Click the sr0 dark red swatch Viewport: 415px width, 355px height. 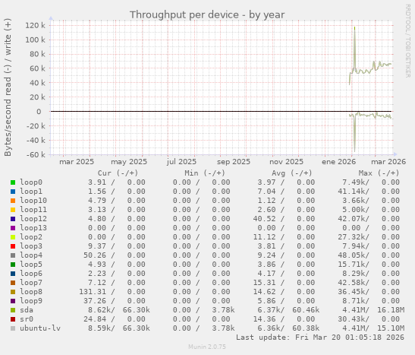coord(13,319)
